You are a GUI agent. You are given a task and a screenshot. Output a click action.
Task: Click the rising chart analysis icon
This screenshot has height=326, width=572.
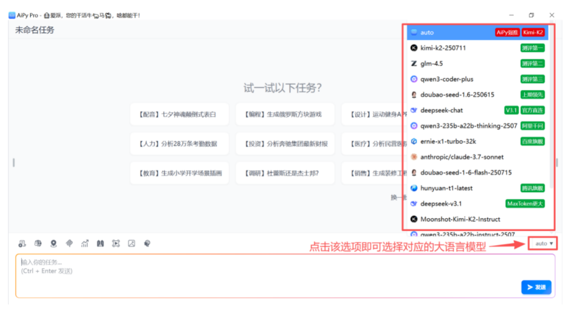pos(85,243)
